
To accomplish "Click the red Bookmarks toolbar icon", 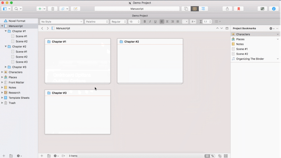I will 238,9.
